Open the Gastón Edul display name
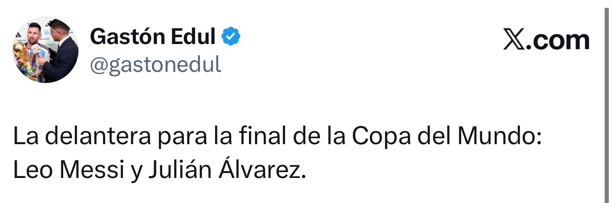 pyautogui.click(x=153, y=37)
